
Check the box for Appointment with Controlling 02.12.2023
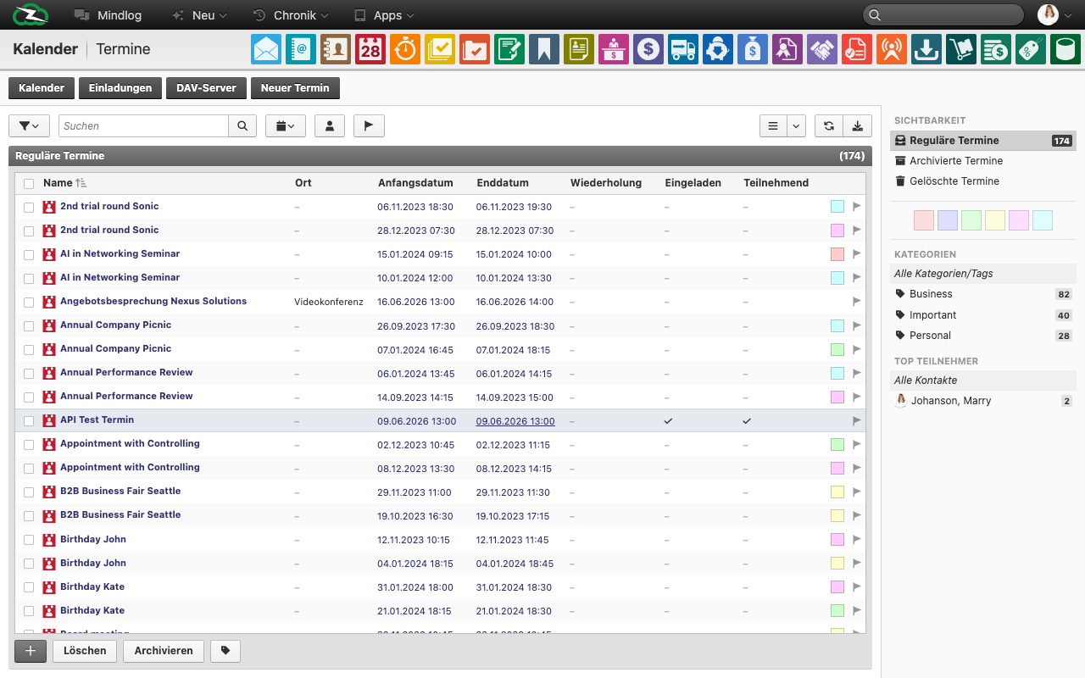pyautogui.click(x=29, y=444)
